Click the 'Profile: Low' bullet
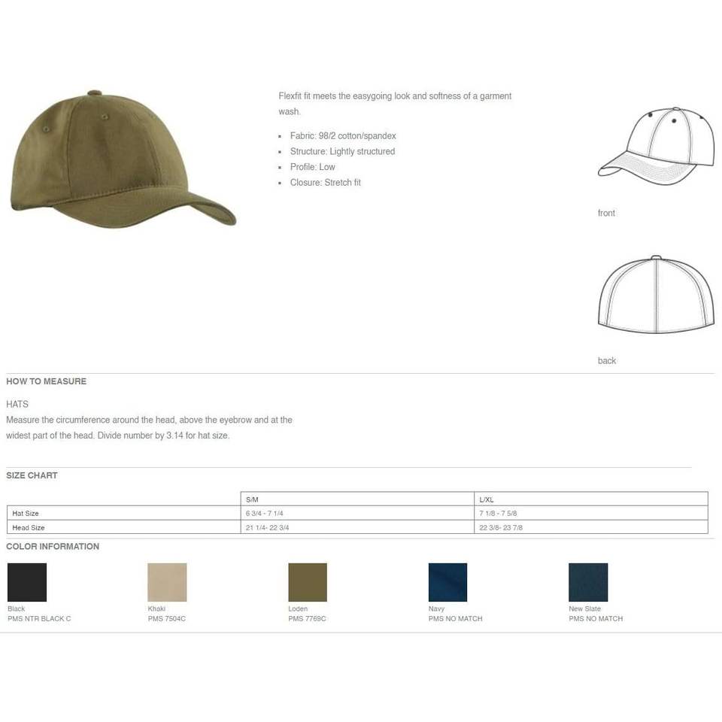Image resolution: width=722 pixels, height=722 pixels. pos(312,167)
